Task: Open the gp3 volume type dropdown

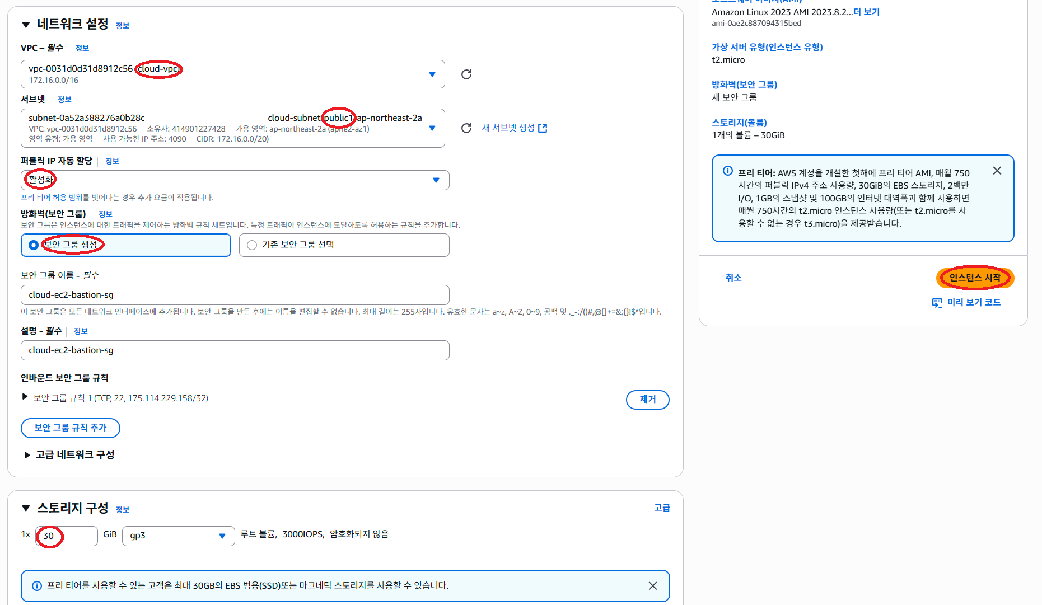Action: click(x=222, y=536)
